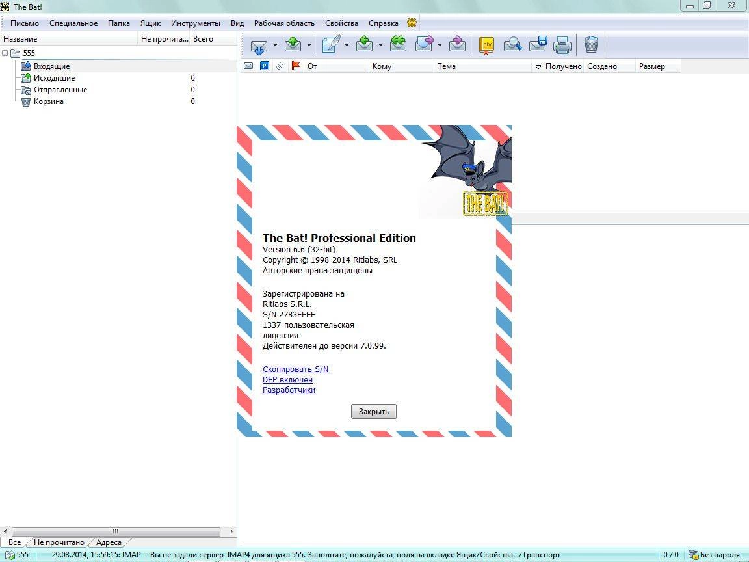749x562 pixels.
Task: Sort messages by Кому column
Action: coord(401,66)
